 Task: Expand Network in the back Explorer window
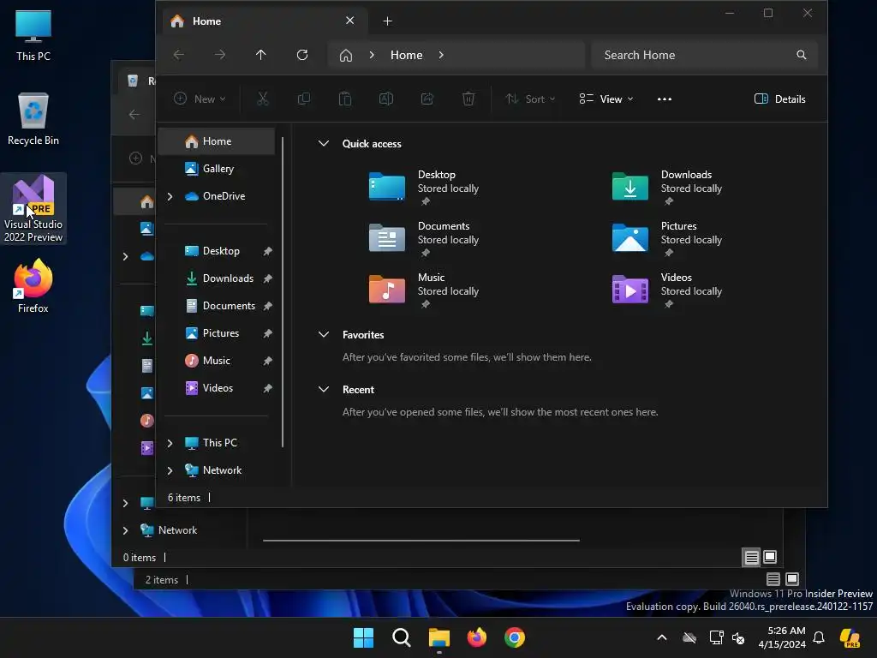point(125,530)
